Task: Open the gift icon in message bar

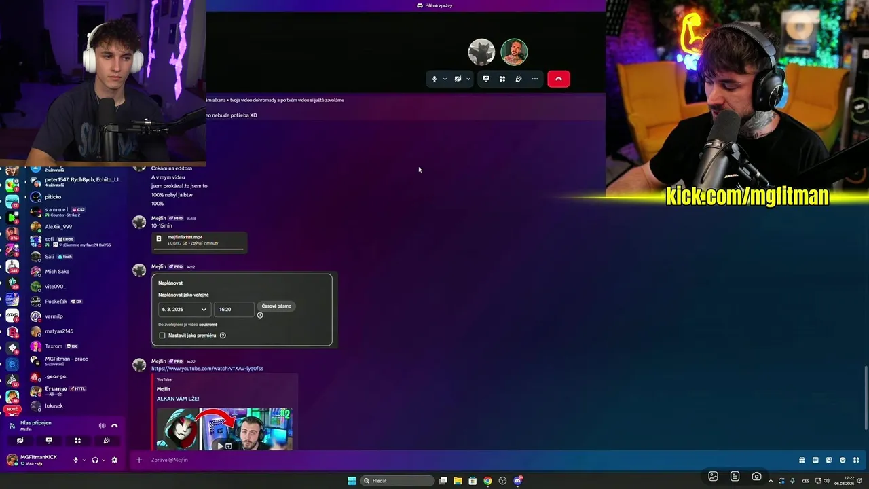Action: coord(802,460)
